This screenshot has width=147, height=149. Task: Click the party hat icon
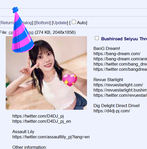pos(23,30)
